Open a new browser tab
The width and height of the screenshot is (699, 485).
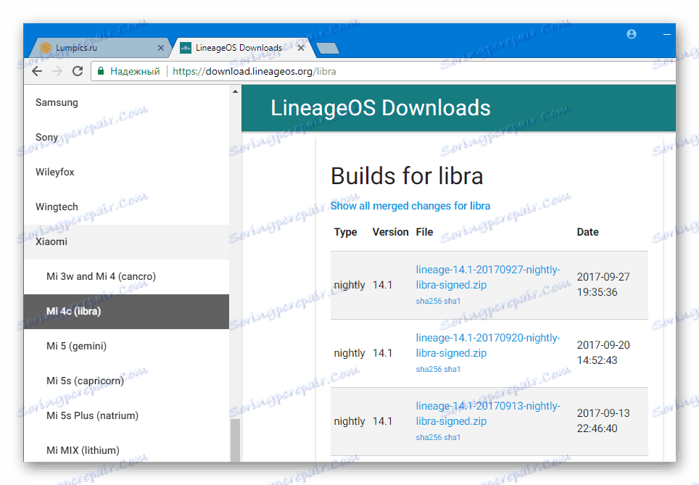click(328, 48)
